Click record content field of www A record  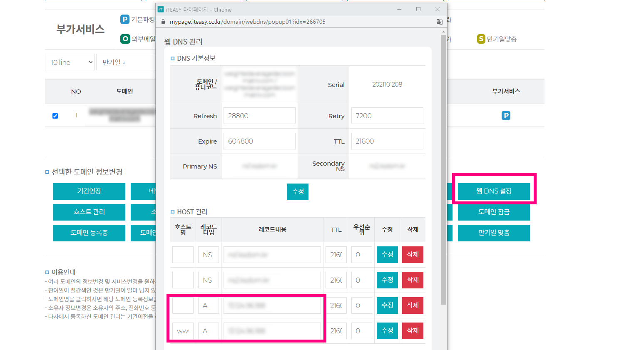pyautogui.click(x=272, y=331)
